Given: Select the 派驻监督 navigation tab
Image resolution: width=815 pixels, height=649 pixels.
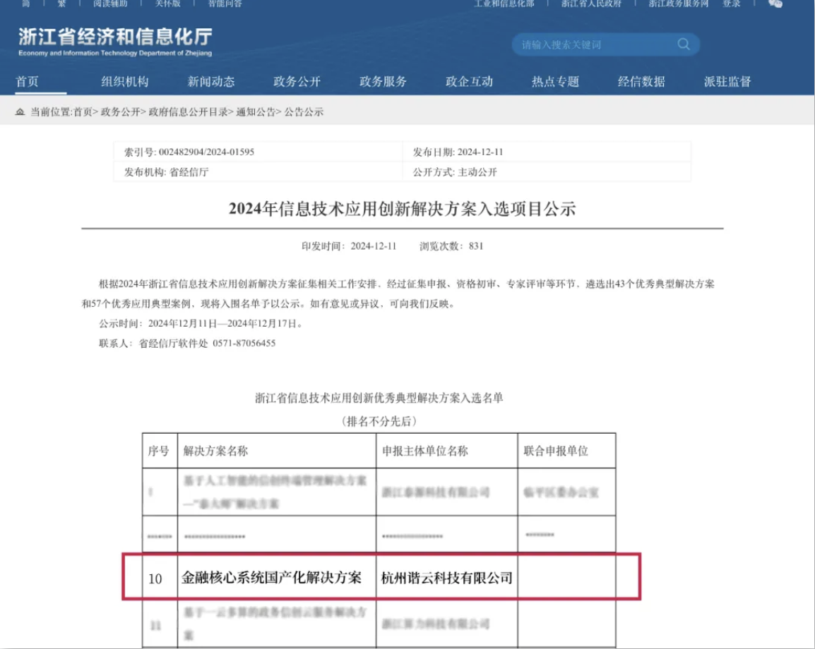Looking at the screenshot, I should [x=727, y=82].
